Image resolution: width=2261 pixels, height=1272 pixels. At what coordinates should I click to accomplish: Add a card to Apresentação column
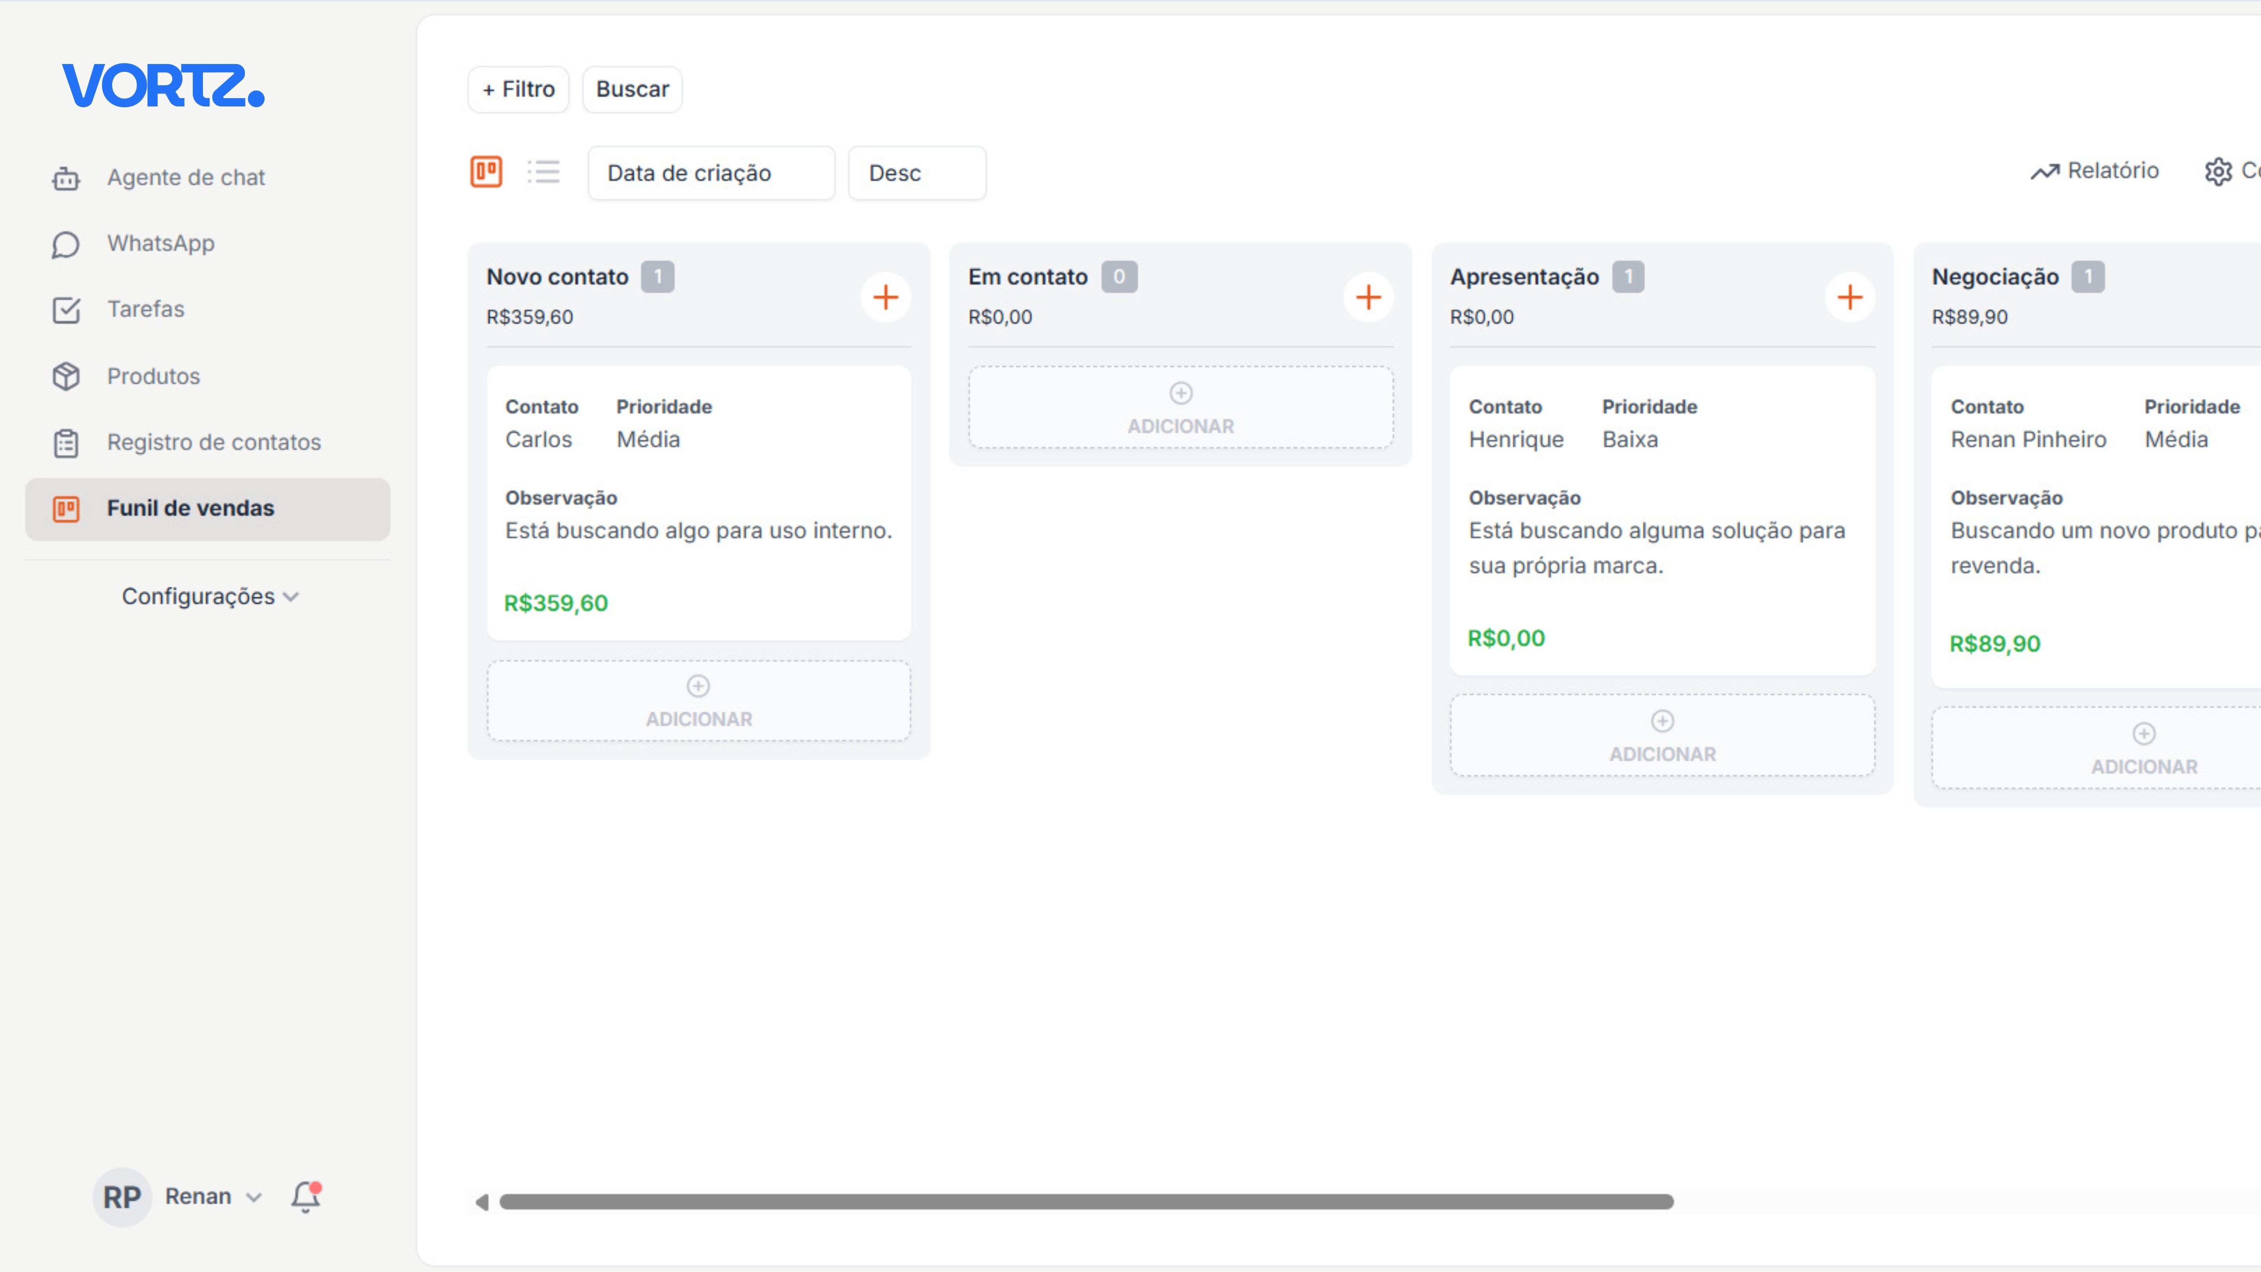1851,297
